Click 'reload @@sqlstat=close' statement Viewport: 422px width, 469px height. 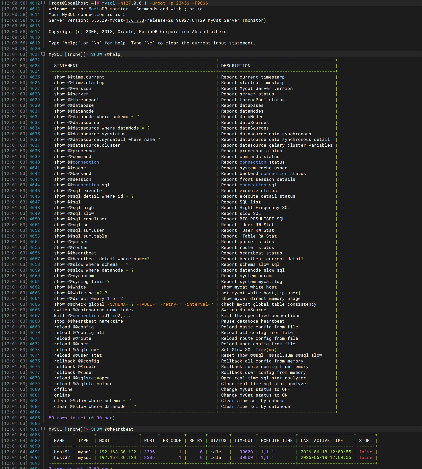[83, 384]
